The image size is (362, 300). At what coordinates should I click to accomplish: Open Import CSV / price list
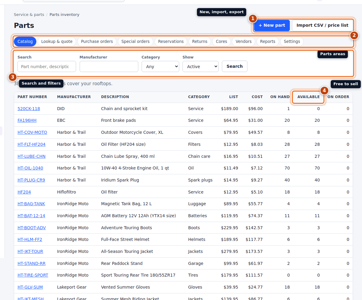(x=322, y=25)
